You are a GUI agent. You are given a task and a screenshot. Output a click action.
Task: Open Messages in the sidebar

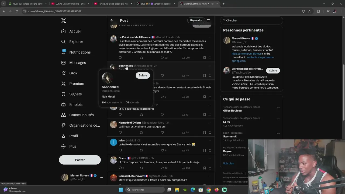pos(74,63)
